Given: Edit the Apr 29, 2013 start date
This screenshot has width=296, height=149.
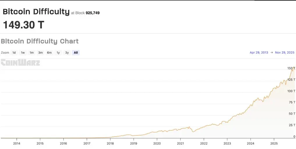Looking at the screenshot, I should [259, 53].
